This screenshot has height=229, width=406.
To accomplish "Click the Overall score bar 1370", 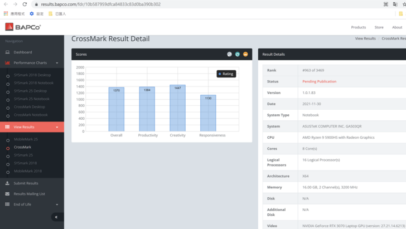I will point(117,109).
